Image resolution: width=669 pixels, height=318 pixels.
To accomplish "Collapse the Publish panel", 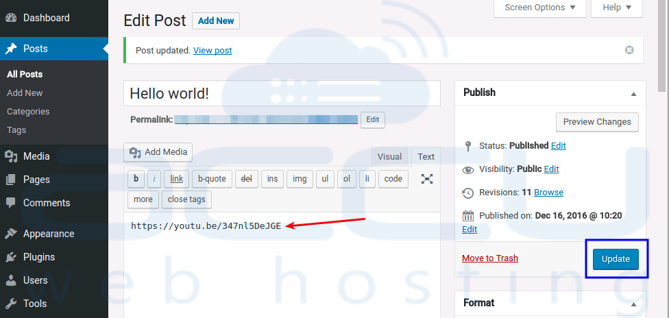I will [x=633, y=94].
